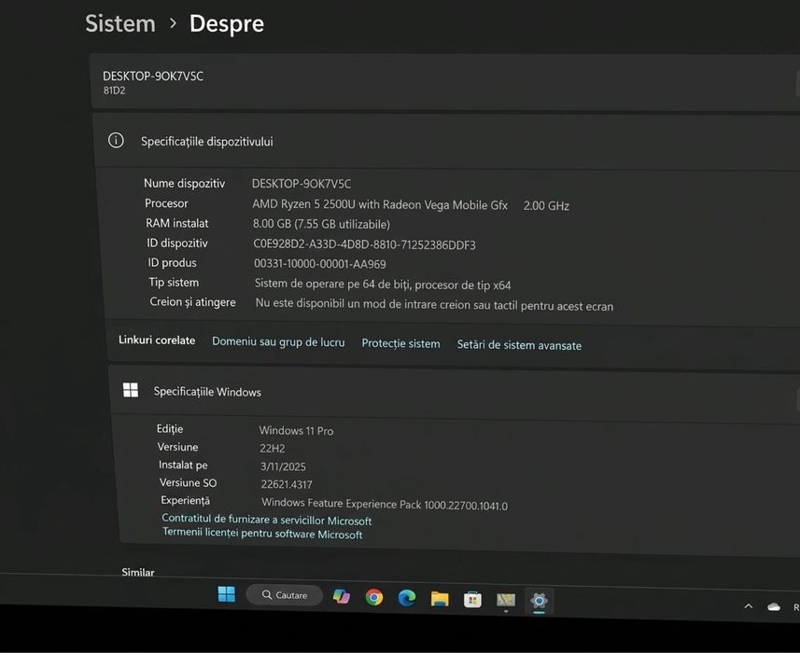
Task: Click the Procesor label
Action: [x=166, y=203]
